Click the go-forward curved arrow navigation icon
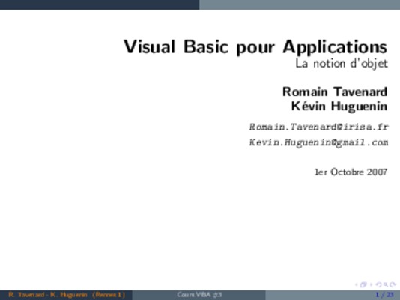The width and height of the screenshot is (400, 300). click(393, 284)
